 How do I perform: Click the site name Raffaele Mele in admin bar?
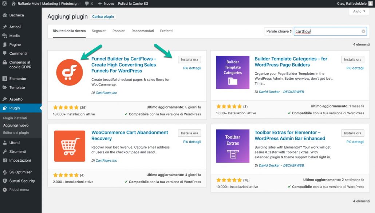click(49, 4)
